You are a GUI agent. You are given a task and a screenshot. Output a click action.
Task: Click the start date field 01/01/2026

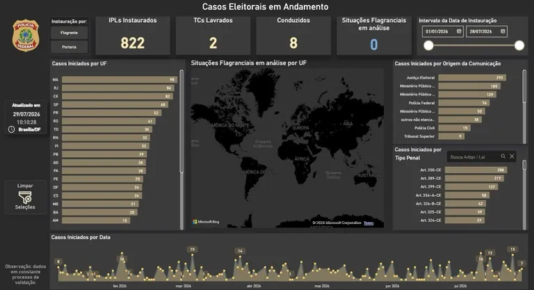pyautogui.click(x=443, y=31)
